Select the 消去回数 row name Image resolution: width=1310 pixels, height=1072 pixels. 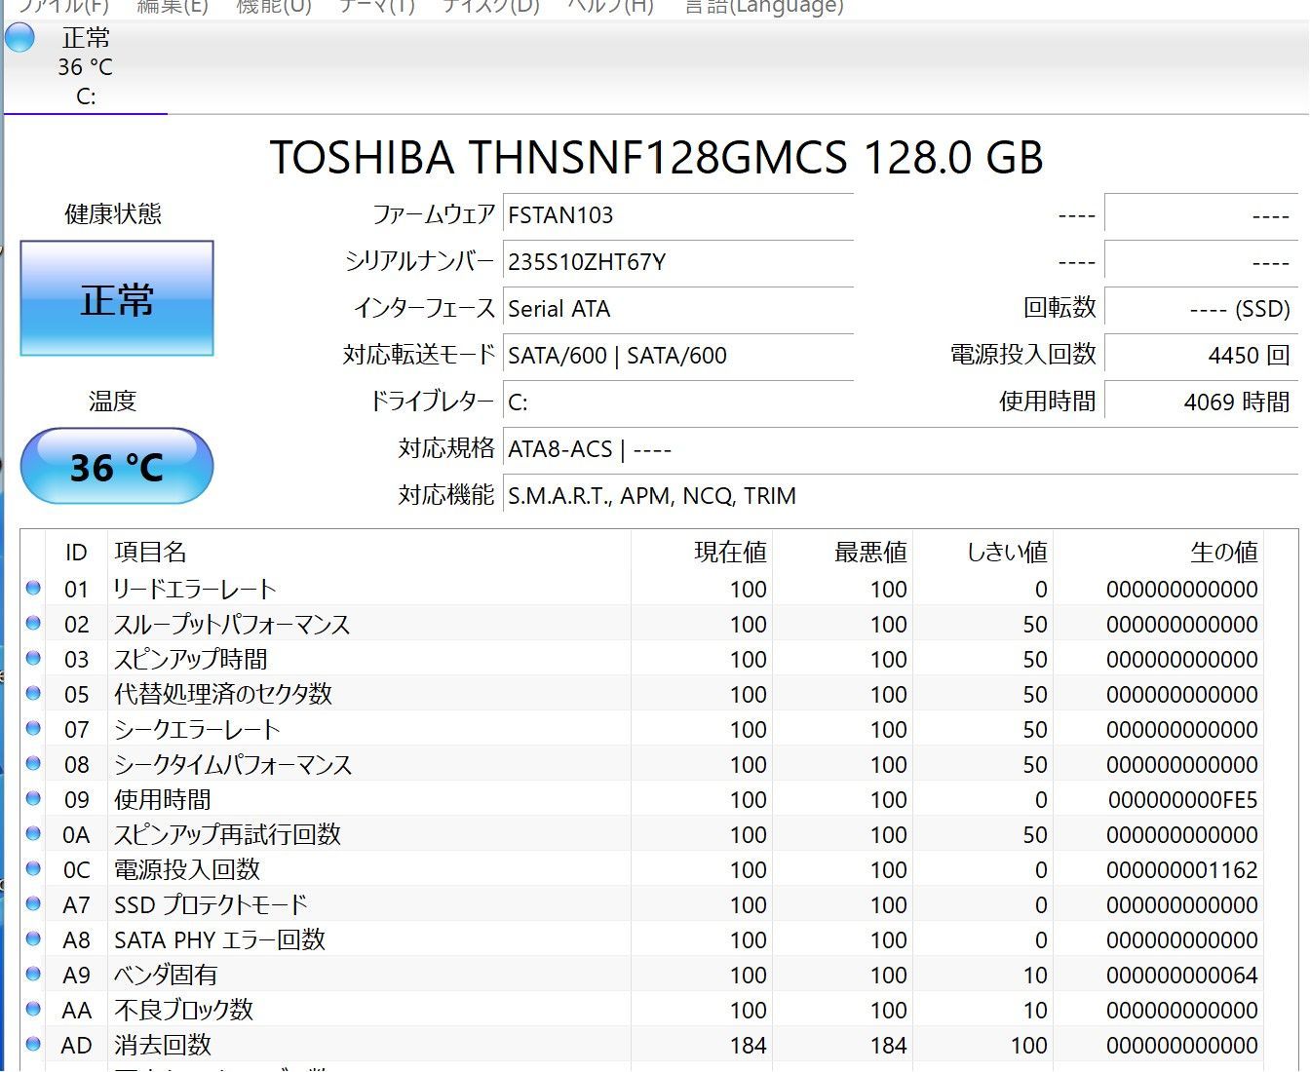point(163,1045)
